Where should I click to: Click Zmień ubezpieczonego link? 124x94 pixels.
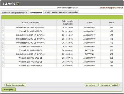coord(111,8)
